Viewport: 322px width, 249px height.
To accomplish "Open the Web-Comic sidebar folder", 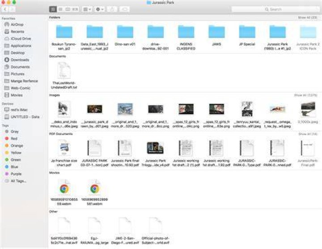I will 20,88.
